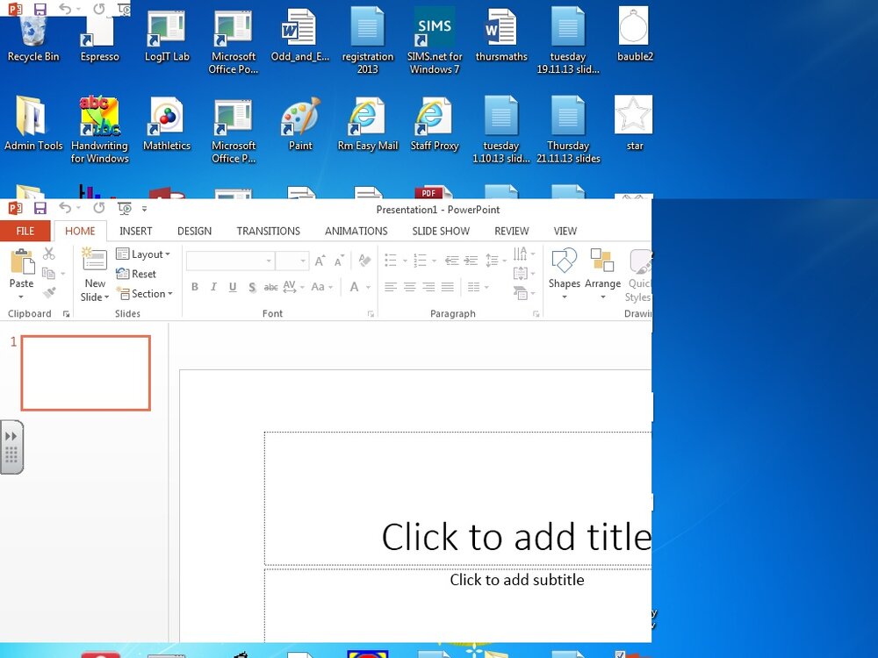Select the Format Painter brush icon
878x658 pixels.
point(49,293)
